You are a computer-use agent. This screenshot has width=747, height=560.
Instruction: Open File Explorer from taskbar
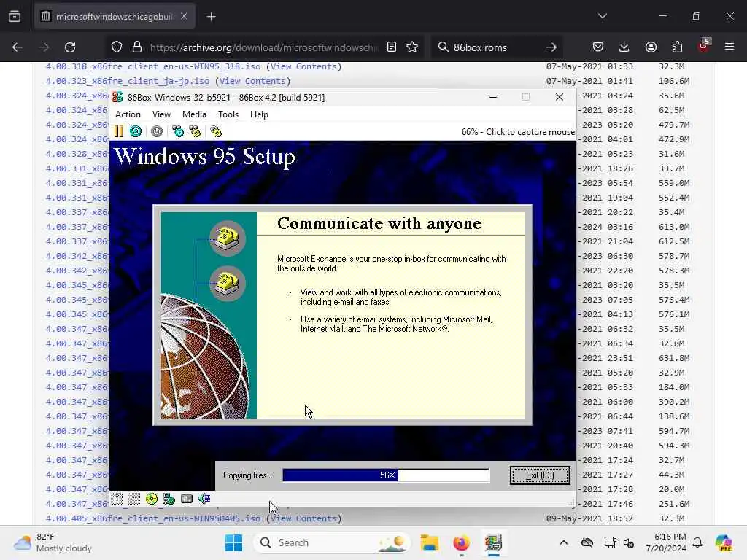click(x=429, y=542)
